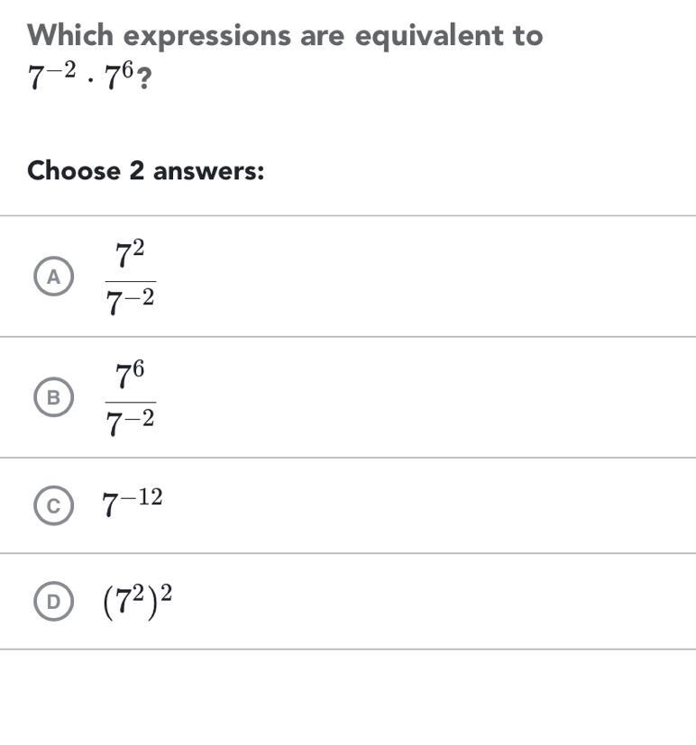Select answer choice A circle

(x=53, y=277)
